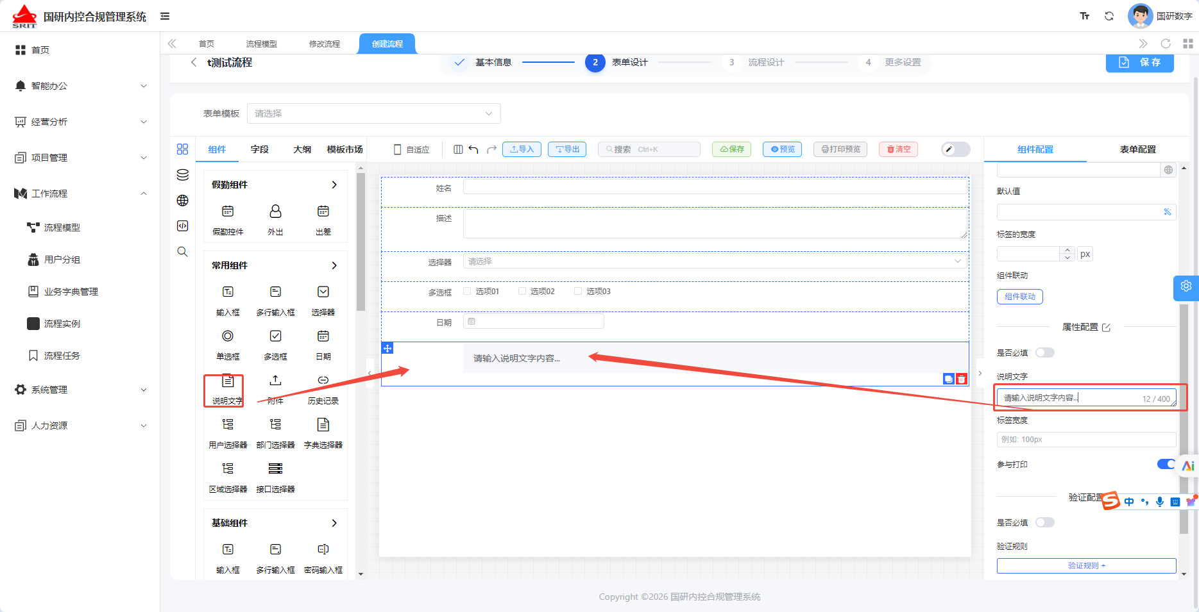1199x612 pixels.
Task: Collapse the 基础组件 section
Action: [x=334, y=523]
